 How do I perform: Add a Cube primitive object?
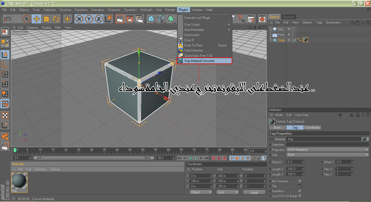tap(151, 19)
